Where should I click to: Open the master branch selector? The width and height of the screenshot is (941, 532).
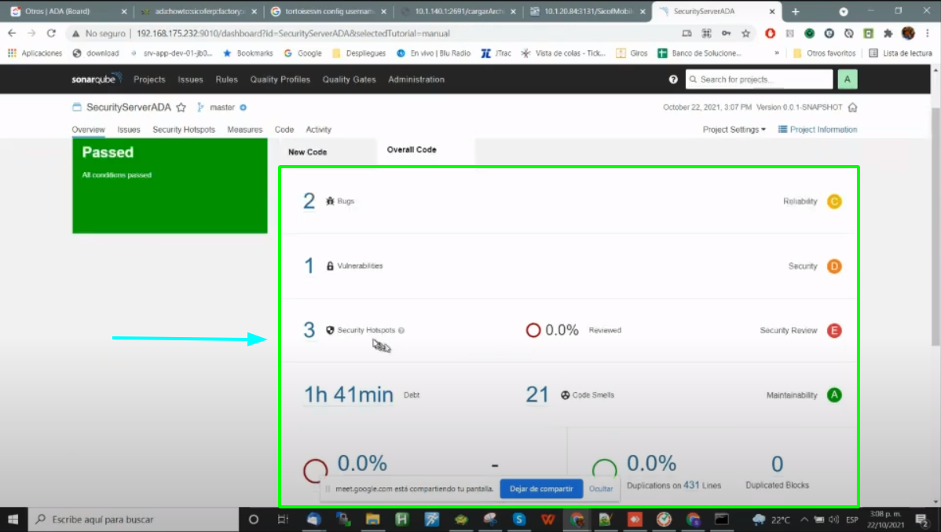click(222, 108)
